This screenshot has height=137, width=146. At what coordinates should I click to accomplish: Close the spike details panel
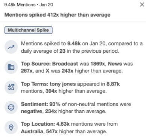click(142, 5)
